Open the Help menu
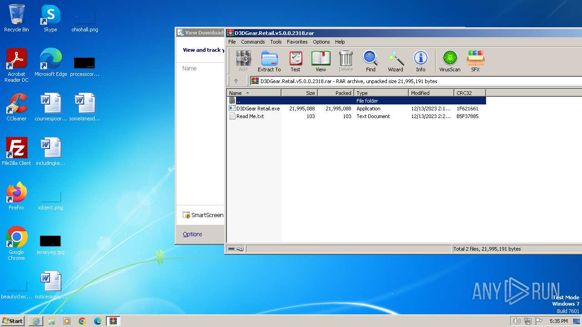This screenshot has height=327, width=582. (340, 42)
